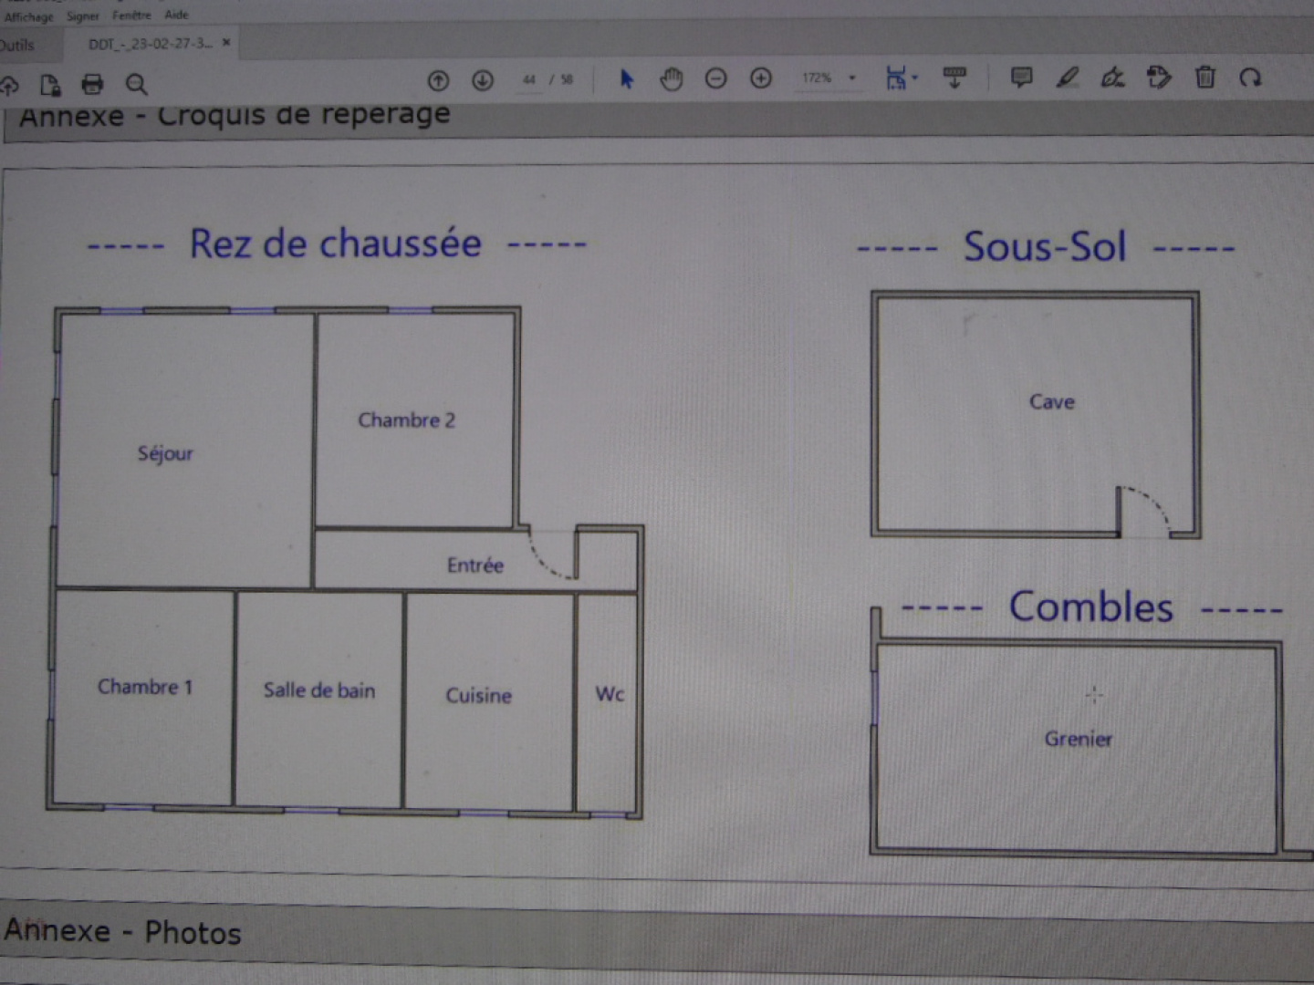Go to previous page arrow
This screenshot has width=1314, height=985.
pos(439,80)
